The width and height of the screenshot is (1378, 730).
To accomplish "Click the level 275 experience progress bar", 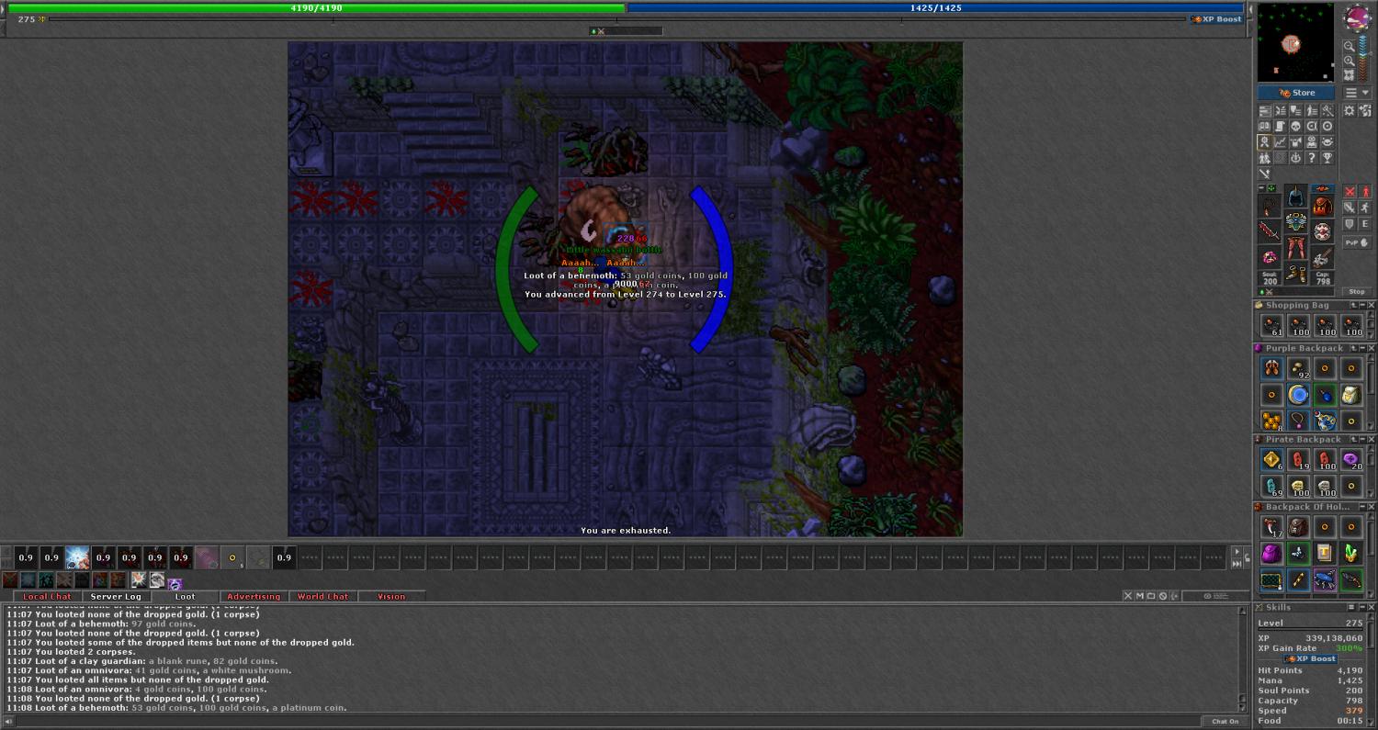I will (616, 19).
